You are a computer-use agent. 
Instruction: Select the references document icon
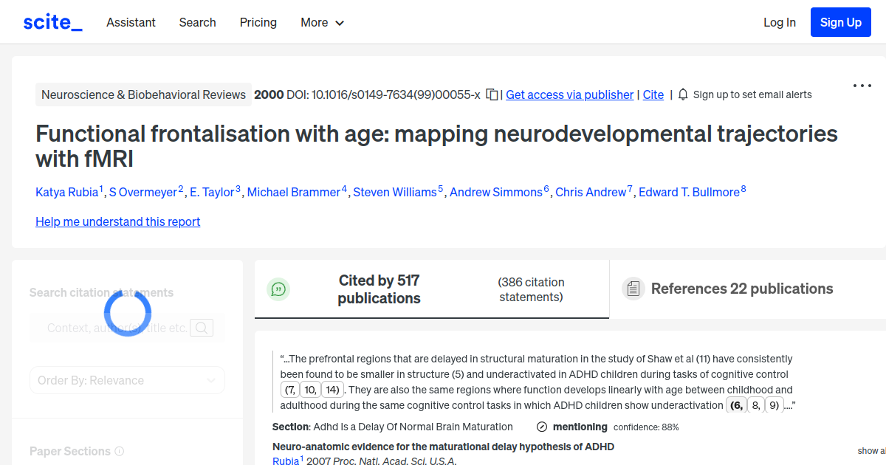pyautogui.click(x=633, y=289)
